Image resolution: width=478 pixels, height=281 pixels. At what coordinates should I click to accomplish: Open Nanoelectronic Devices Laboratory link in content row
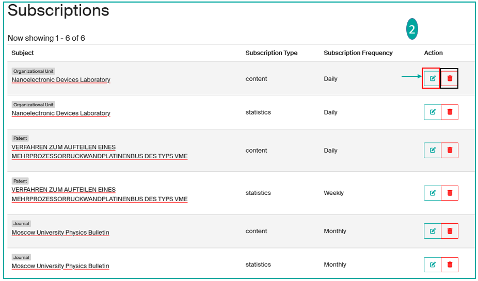tap(61, 80)
